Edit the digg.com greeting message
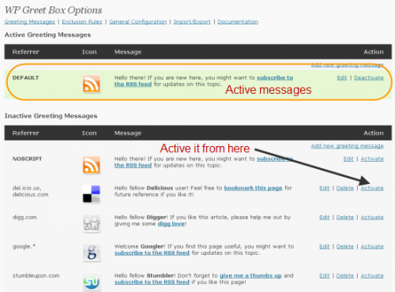 point(325,217)
